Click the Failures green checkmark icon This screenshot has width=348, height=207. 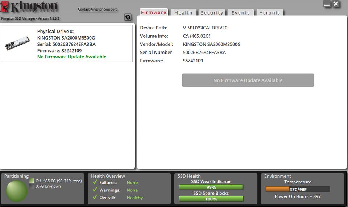pyautogui.click(x=95, y=182)
